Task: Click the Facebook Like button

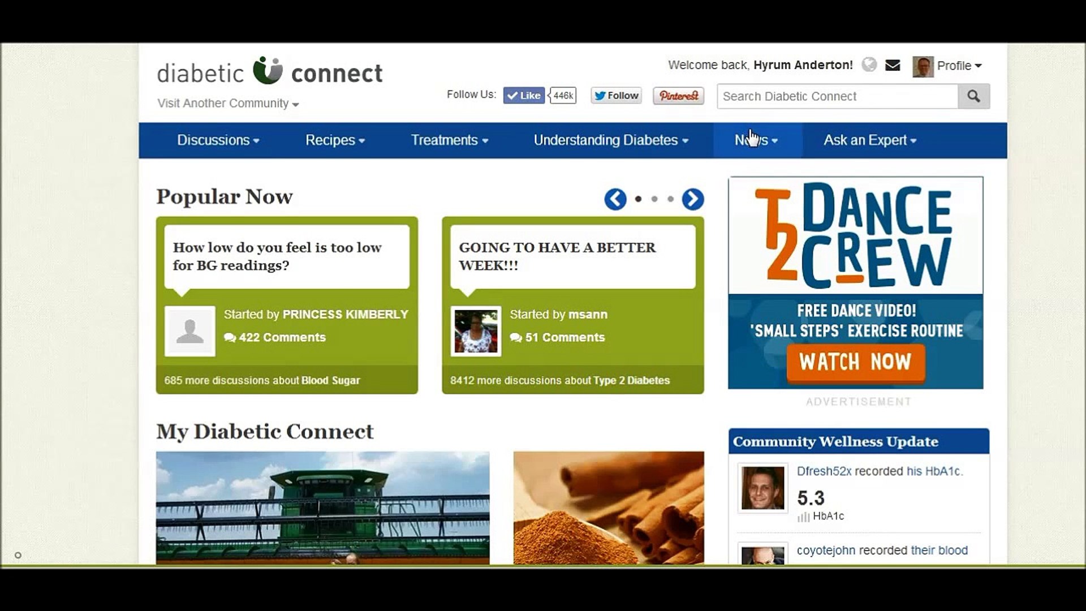Action: [x=524, y=96]
